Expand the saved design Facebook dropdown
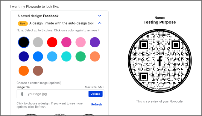Screen dimensions: 202x116 click(100, 16)
